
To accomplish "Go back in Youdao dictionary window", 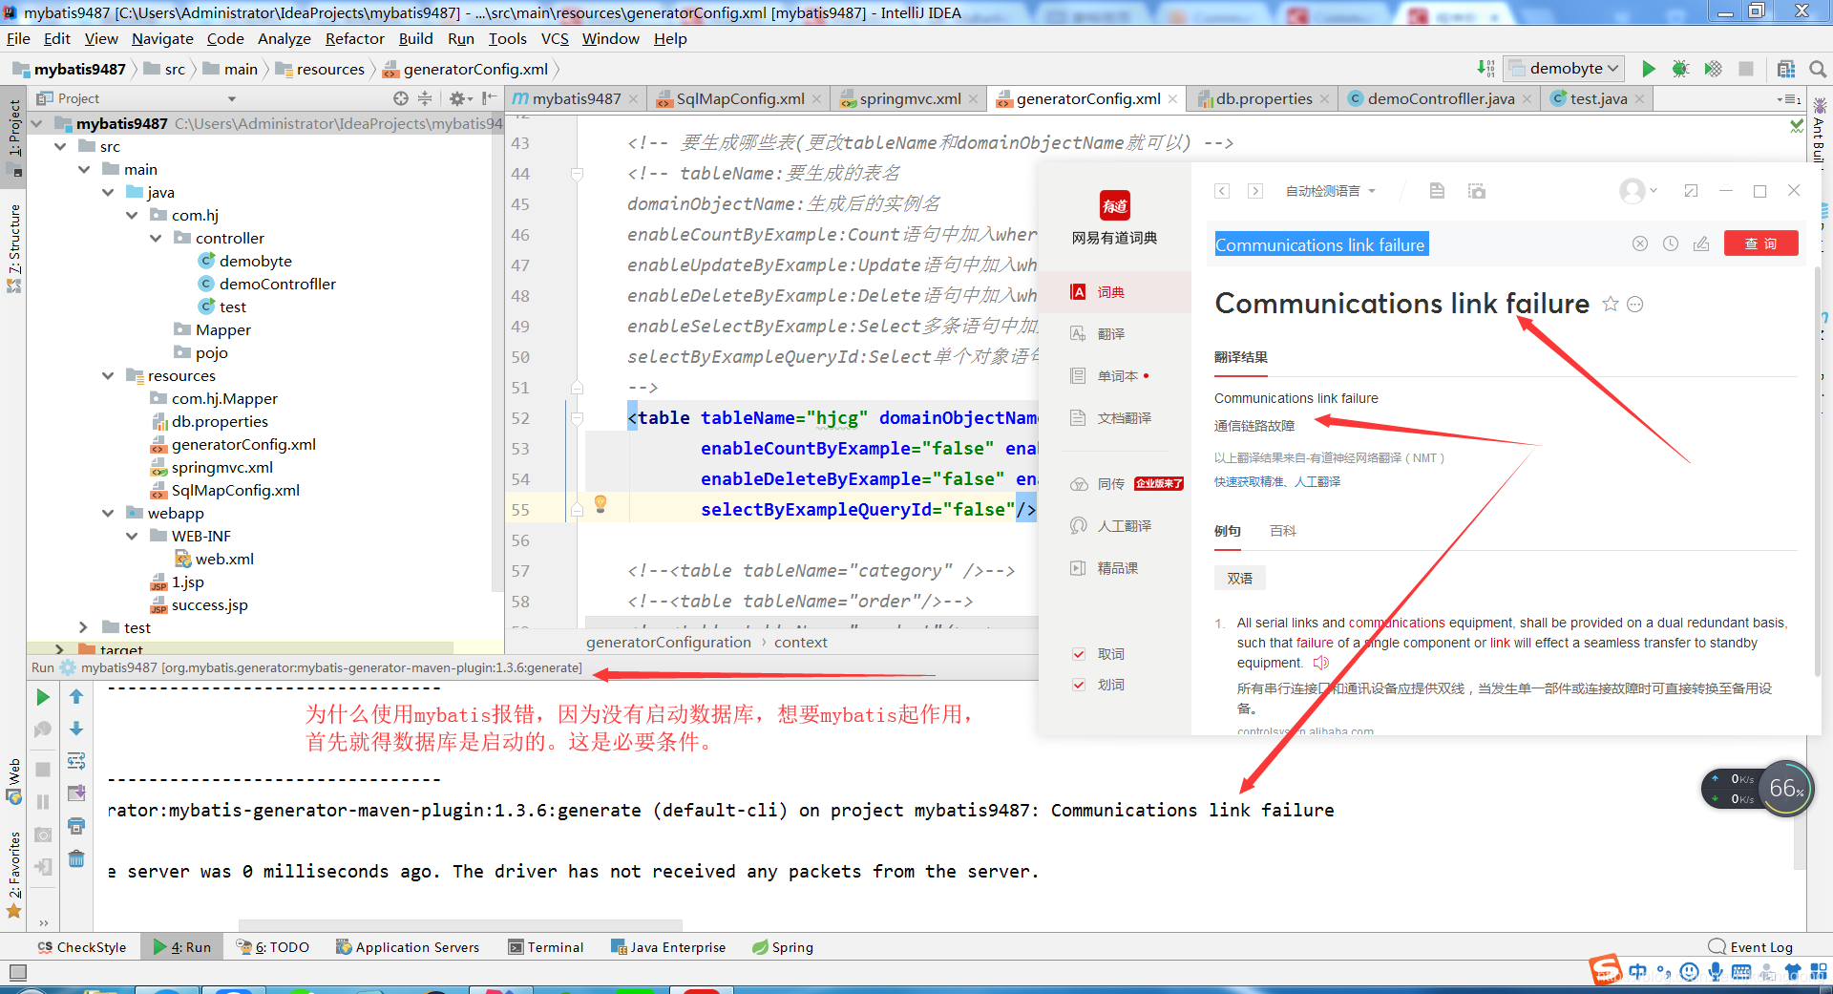I will 1222,191.
